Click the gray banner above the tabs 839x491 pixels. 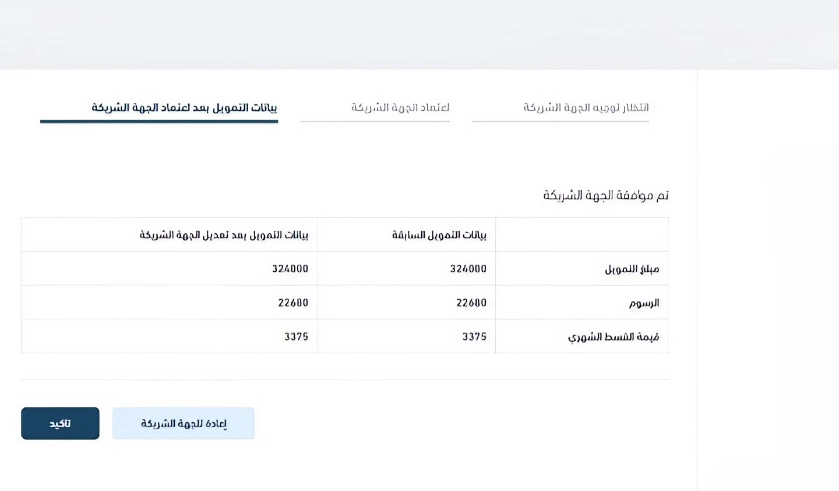(419, 34)
